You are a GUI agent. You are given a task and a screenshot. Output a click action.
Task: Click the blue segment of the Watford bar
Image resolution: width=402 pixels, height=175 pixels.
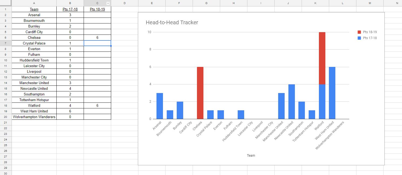[322, 102]
